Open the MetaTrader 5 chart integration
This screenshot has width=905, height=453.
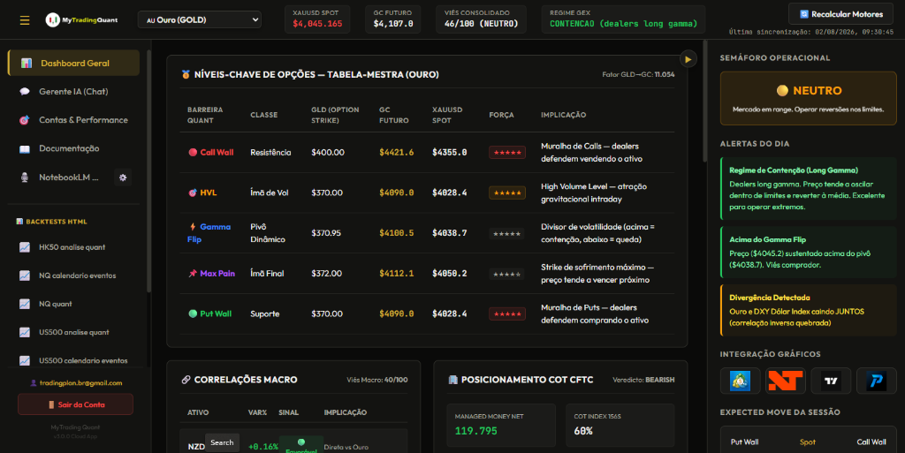[x=740, y=381]
